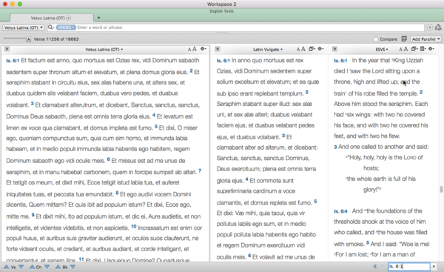Increase text size in Latin Vulgate pane
Image resolution: width=444 pixels, height=272 pixels.
point(303,49)
